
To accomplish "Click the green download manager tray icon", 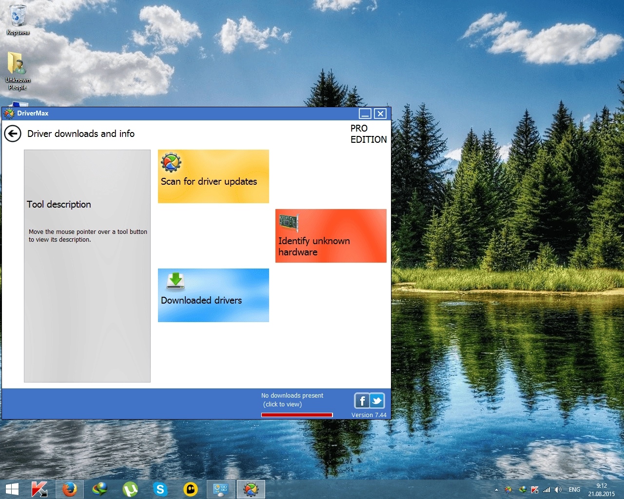I will coord(522,490).
